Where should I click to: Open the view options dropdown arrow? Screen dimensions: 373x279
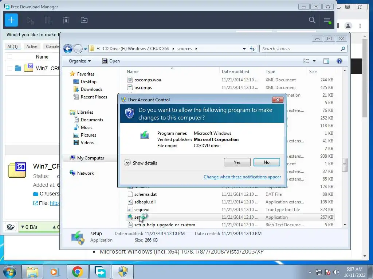click(314, 61)
